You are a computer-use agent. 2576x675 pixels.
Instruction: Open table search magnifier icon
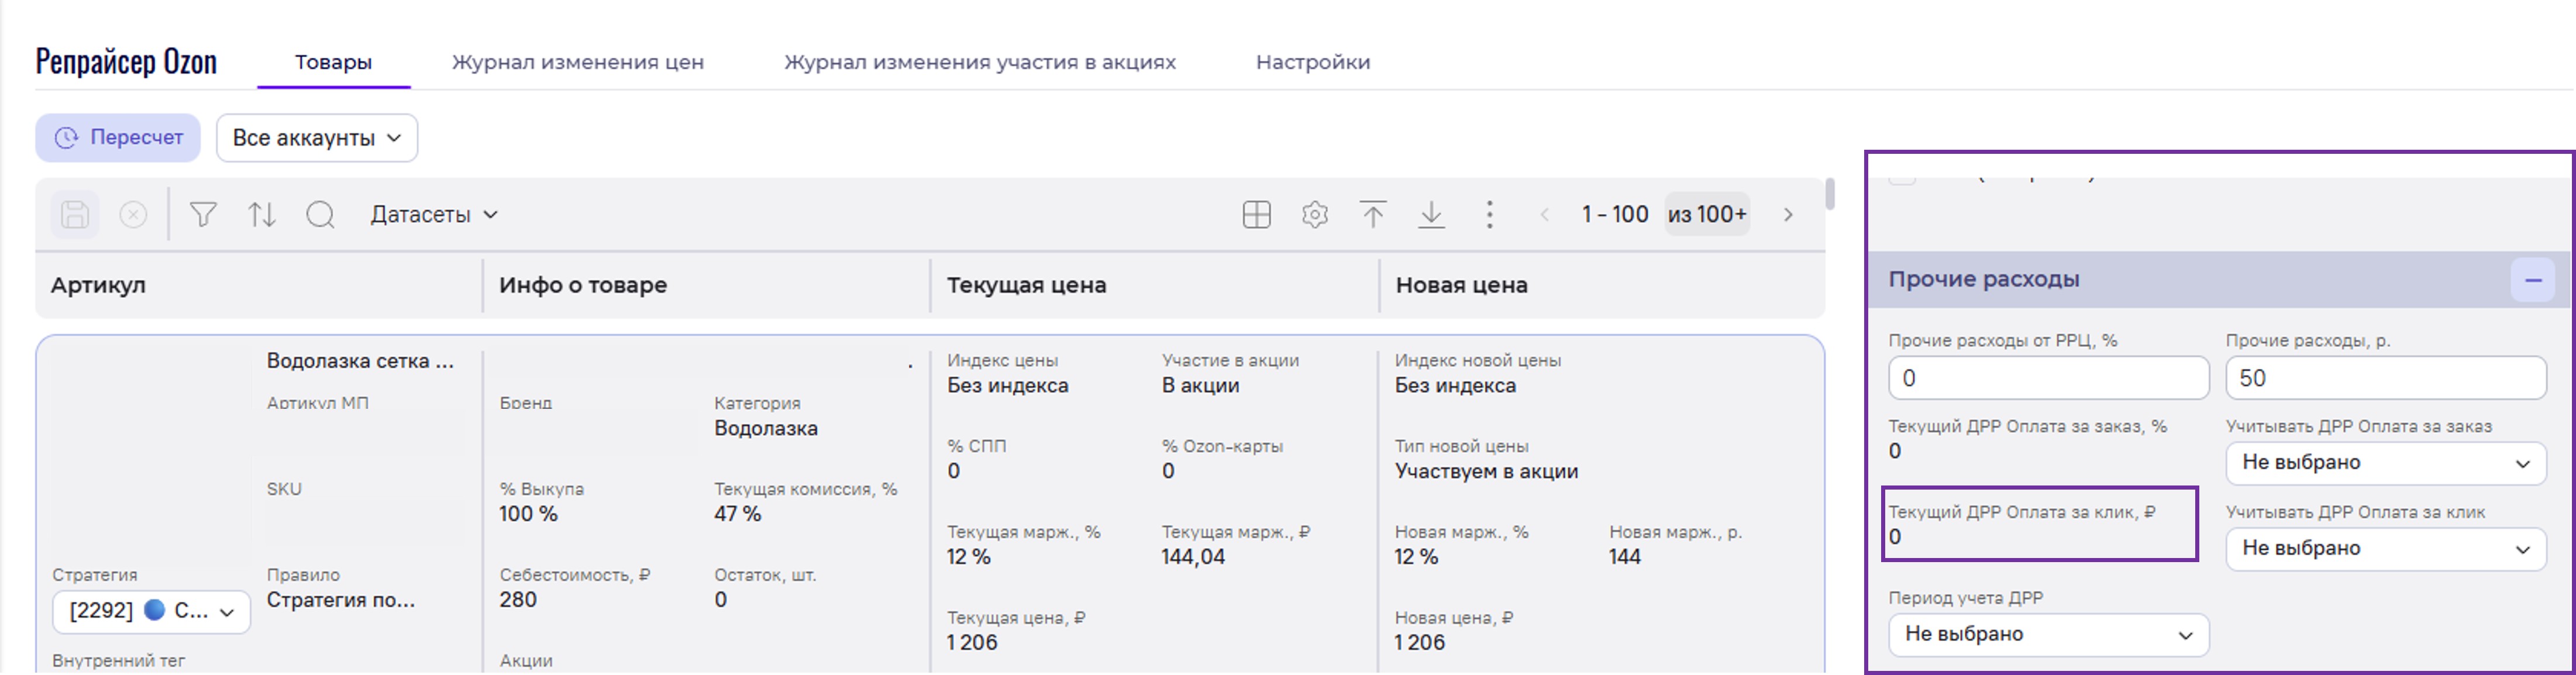pos(320,215)
